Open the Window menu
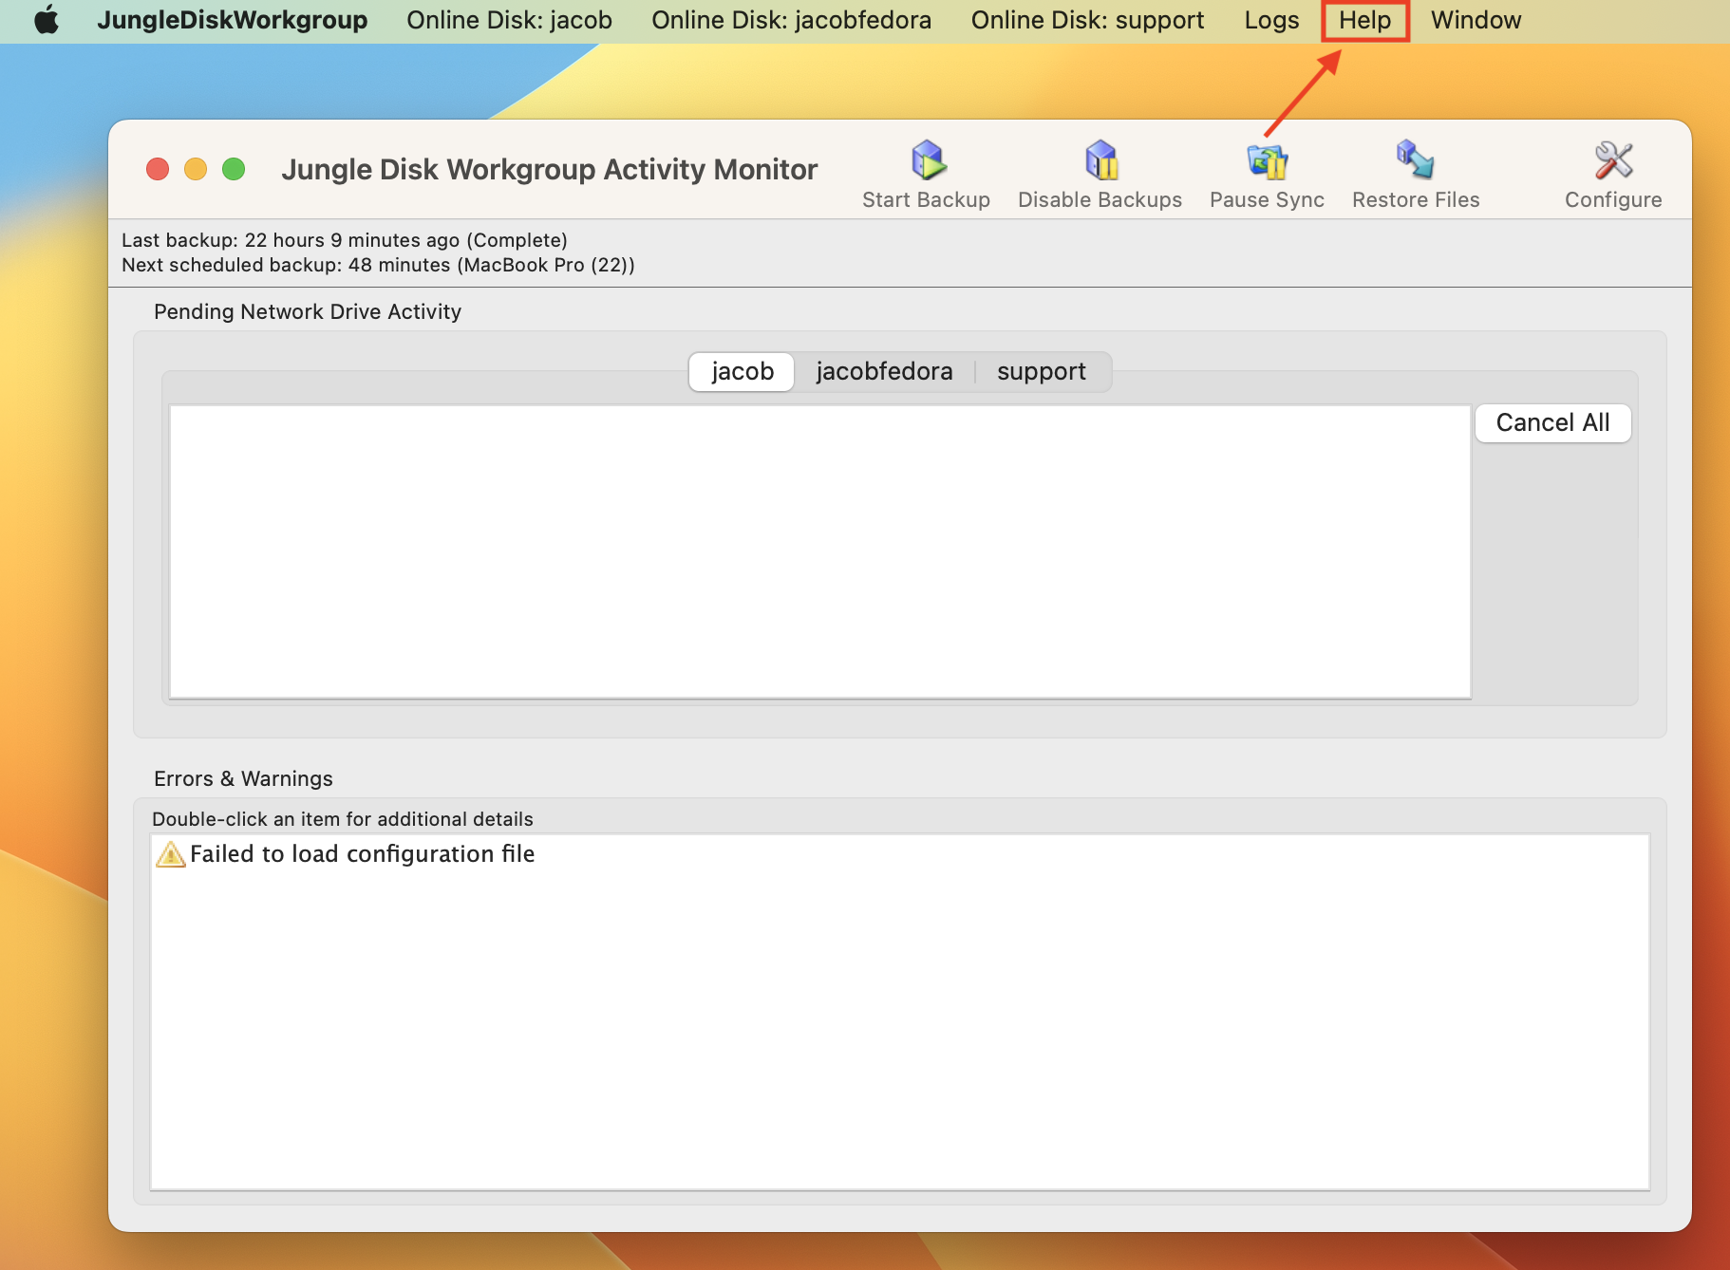1730x1270 pixels. [x=1476, y=20]
